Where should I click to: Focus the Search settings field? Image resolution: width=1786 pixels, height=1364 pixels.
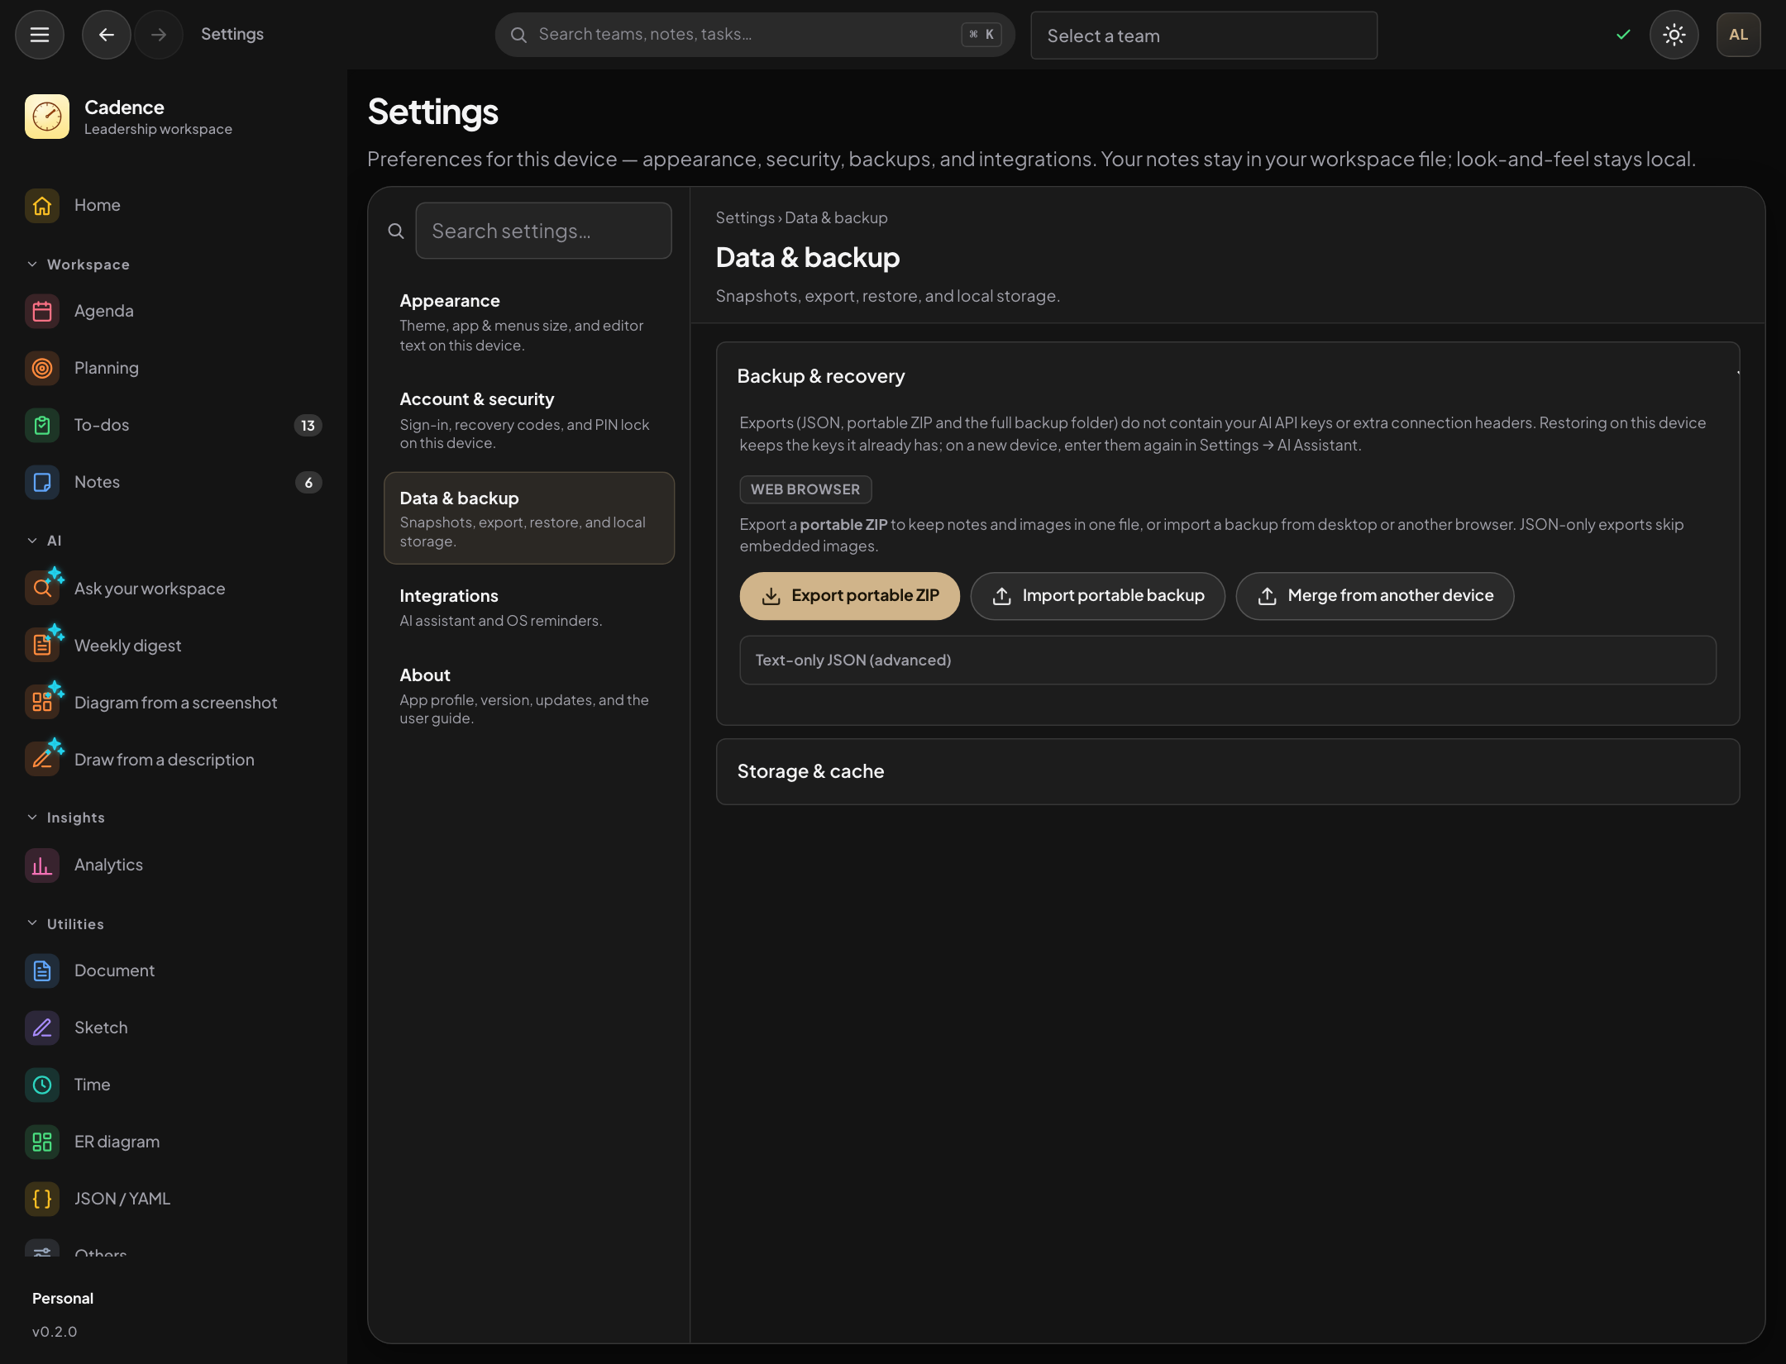tap(543, 231)
